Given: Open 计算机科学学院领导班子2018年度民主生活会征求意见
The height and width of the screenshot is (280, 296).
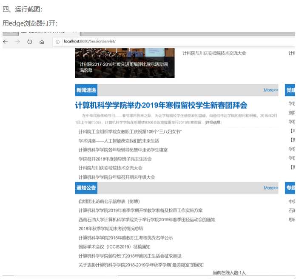Looking at the screenshot, I should coord(130,256).
